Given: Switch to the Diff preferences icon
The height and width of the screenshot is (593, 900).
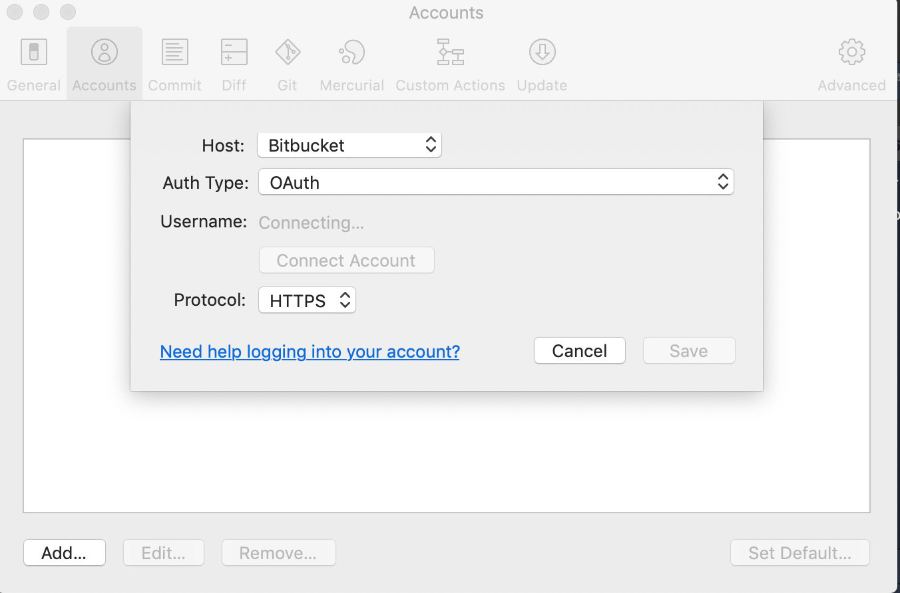Looking at the screenshot, I should (x=234, y=52).
